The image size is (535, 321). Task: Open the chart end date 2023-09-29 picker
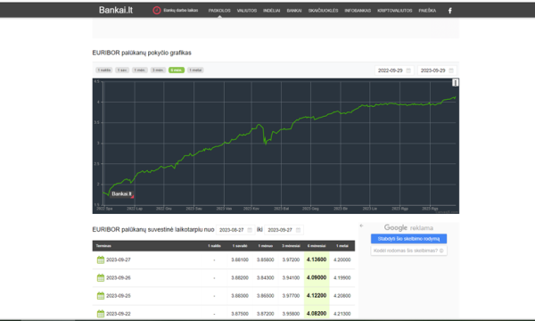[x=437, y=70]
